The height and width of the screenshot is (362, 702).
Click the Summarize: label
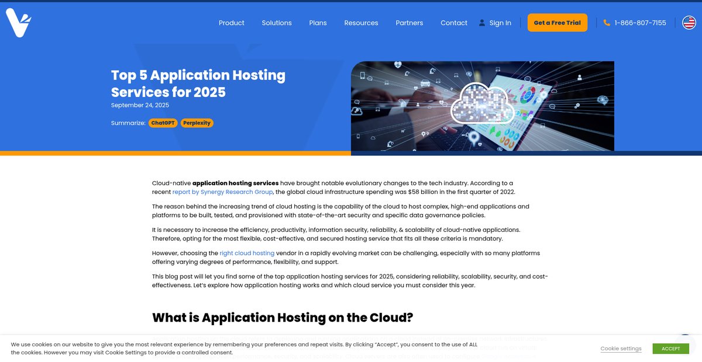pyautogui.click(x=128, y=123)
